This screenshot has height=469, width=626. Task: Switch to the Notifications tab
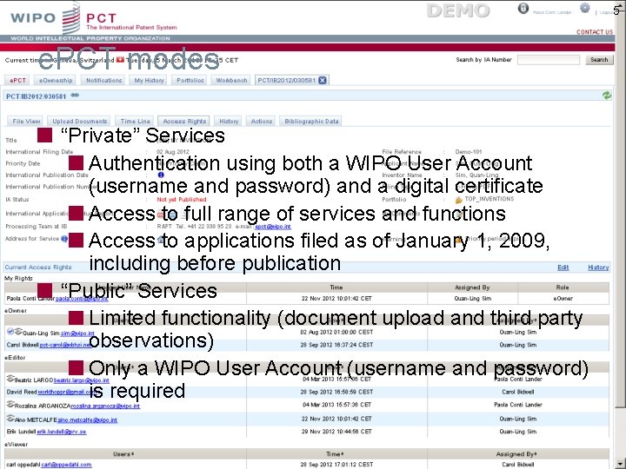click(x=103, y=80)
